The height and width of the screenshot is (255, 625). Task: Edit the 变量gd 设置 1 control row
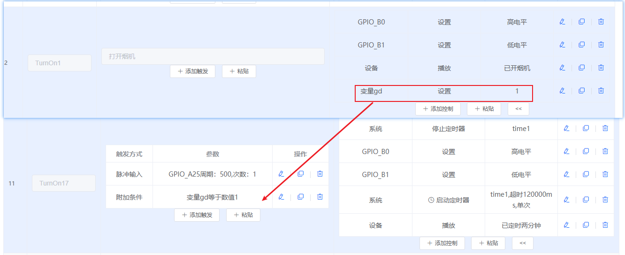point(562,91)
